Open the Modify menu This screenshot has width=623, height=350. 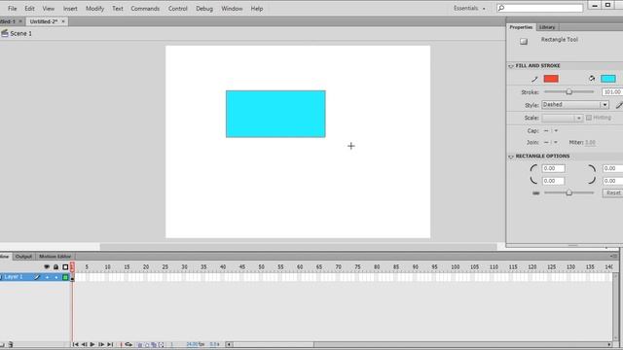(94, 9)
